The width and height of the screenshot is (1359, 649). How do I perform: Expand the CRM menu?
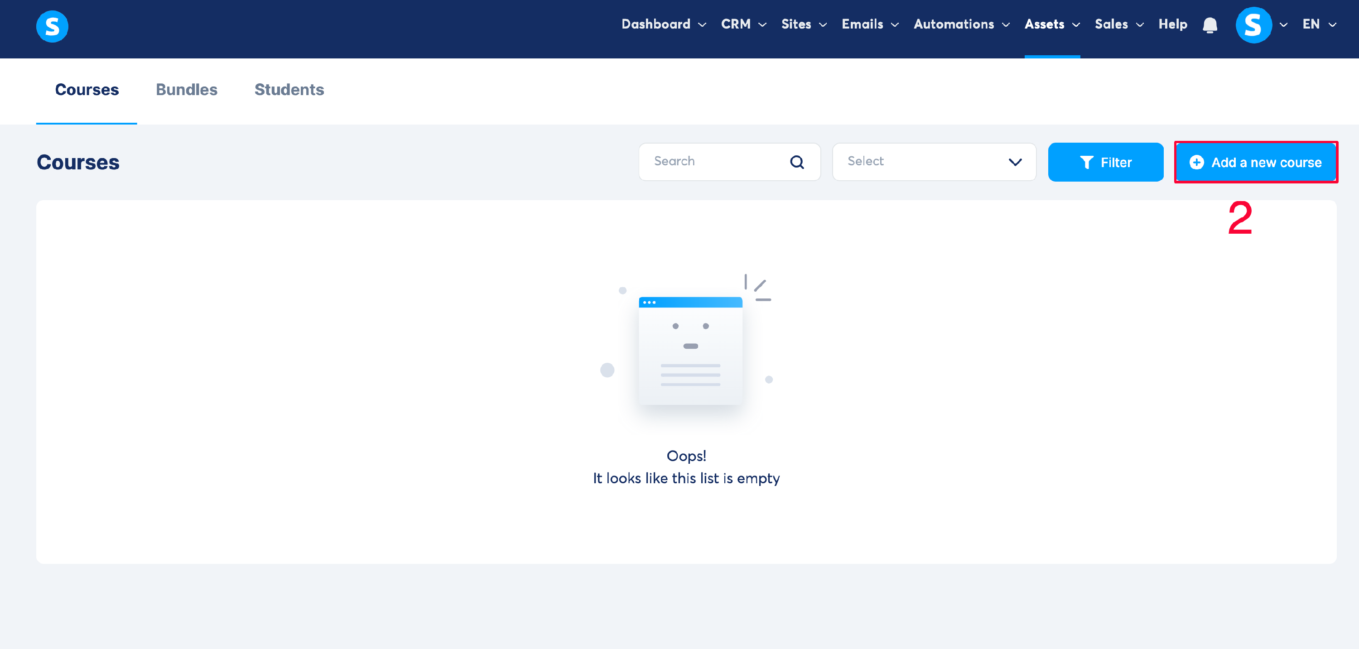743,24
